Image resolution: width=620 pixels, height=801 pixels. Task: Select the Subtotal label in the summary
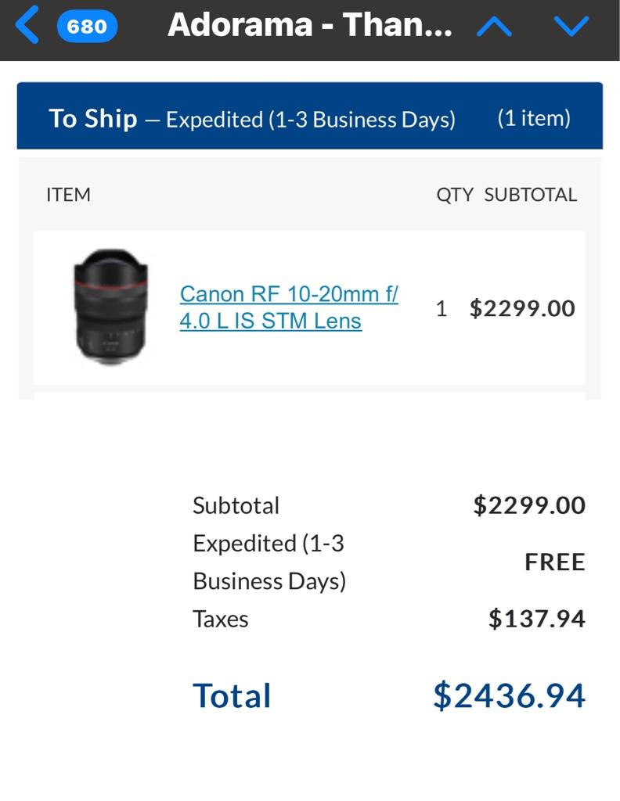236,506
